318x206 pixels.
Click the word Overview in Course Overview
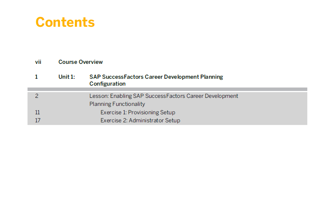(x=91, y=62)
